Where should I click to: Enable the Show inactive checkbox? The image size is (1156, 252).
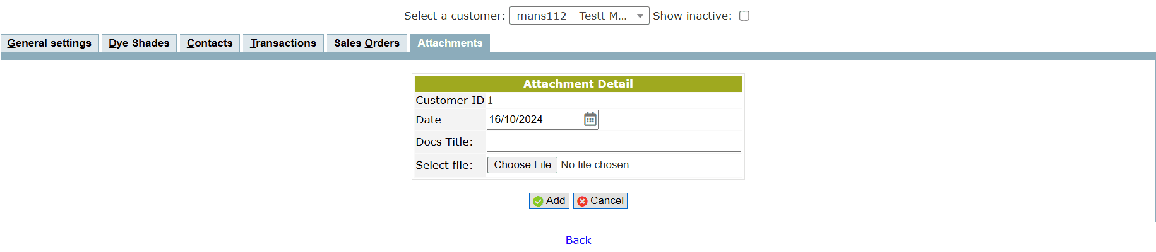[744, 16]
